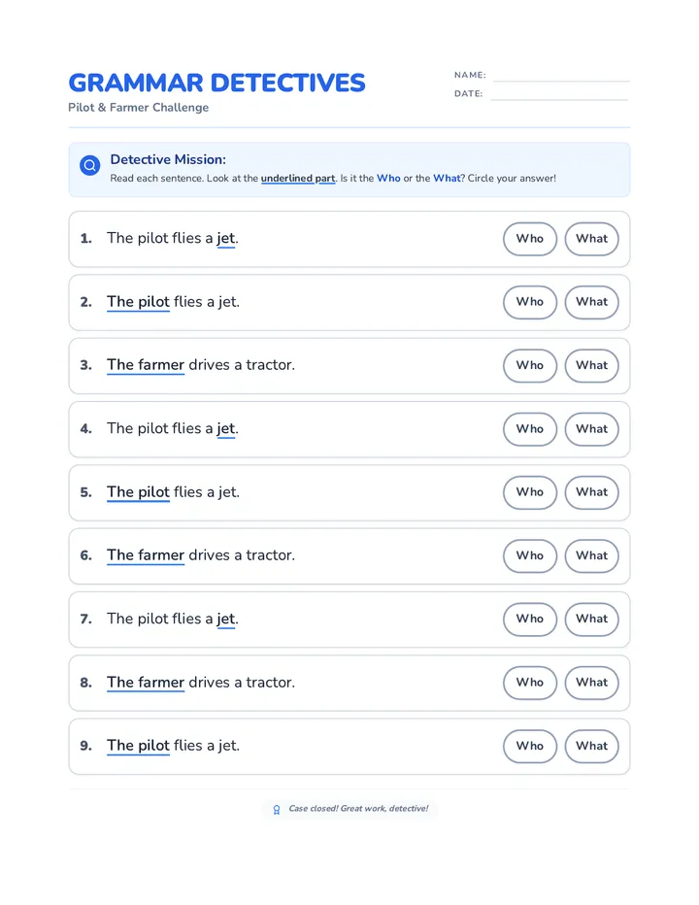Click underlined The farmer in sentence 8
The width and height of the screenshot is (699, 905).
pyautogui.click(x=146, y=683)
